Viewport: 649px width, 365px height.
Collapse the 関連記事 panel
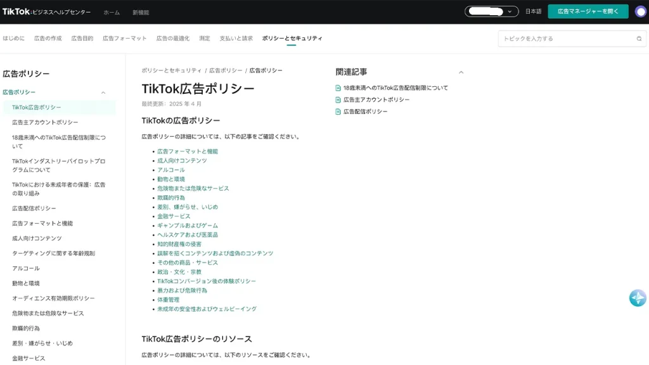[x=461, y=72]
